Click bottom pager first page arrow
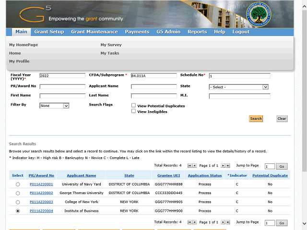 (189, 222)
